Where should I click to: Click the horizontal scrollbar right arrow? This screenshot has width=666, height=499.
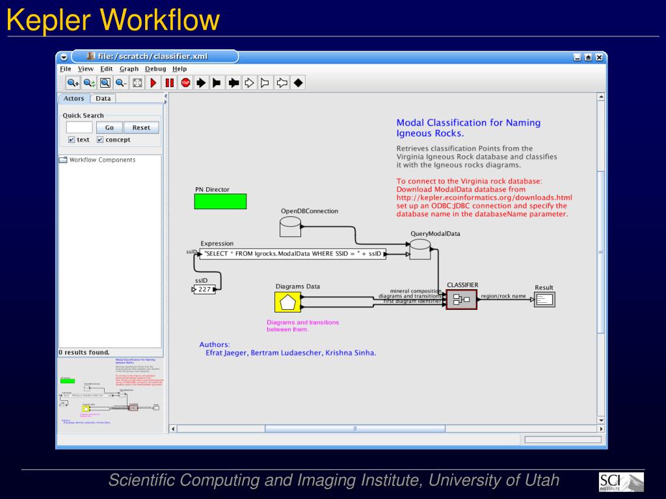coord(601,429)
